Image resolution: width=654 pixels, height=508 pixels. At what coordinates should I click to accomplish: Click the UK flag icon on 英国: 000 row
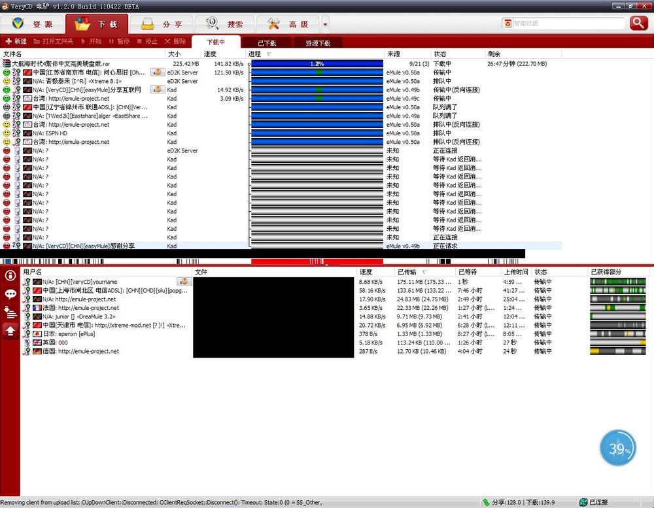[37, 343]
